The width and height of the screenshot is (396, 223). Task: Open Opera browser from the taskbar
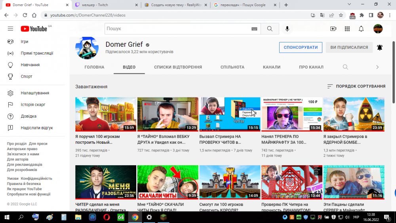pos(107,217)
